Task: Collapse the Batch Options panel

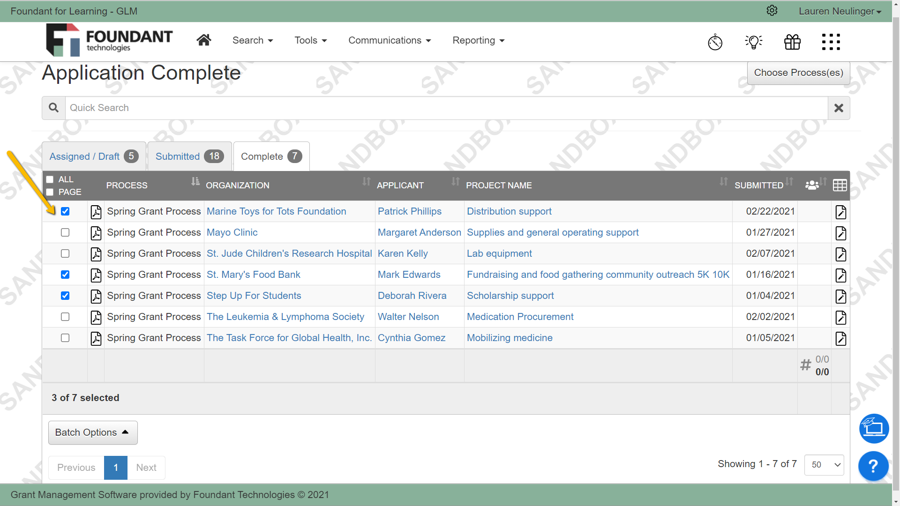Action: click(92, 432)
